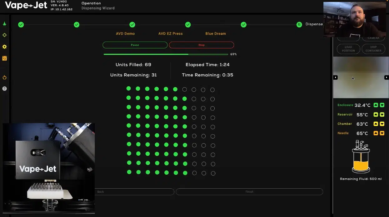
Task: Open help using the question mark icon
Action: click(x=4, y=89)
